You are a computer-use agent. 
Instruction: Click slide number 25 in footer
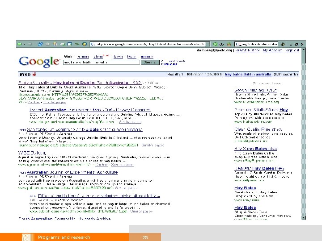point(145,237)
